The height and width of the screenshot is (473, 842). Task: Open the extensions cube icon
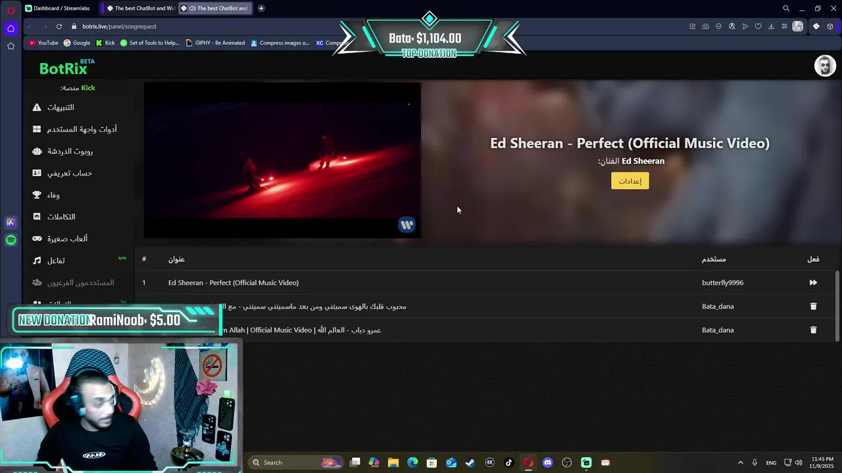(830, 26)
